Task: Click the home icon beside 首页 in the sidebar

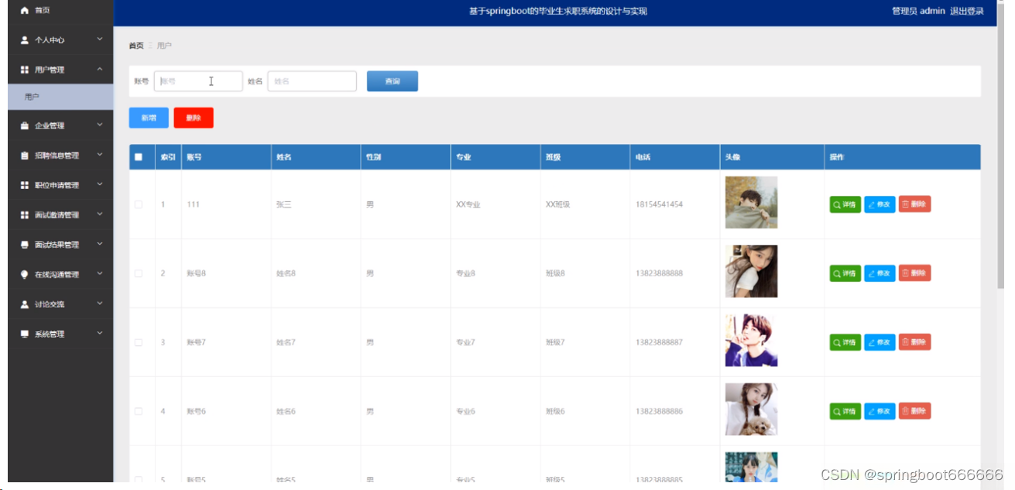Action: point(24,10)
